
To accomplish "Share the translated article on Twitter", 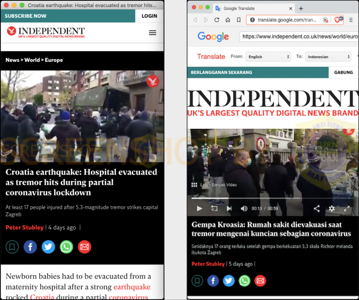I will pyautogui.click(x=229, y=280).
